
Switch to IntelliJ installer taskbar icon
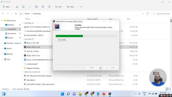pyautogui.click(x=110, y=94)
